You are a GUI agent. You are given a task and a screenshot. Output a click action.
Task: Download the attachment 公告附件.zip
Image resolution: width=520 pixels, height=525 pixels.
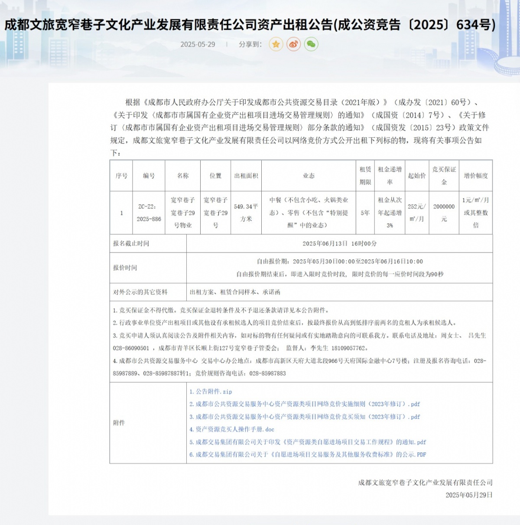click(x=211, y=391)
